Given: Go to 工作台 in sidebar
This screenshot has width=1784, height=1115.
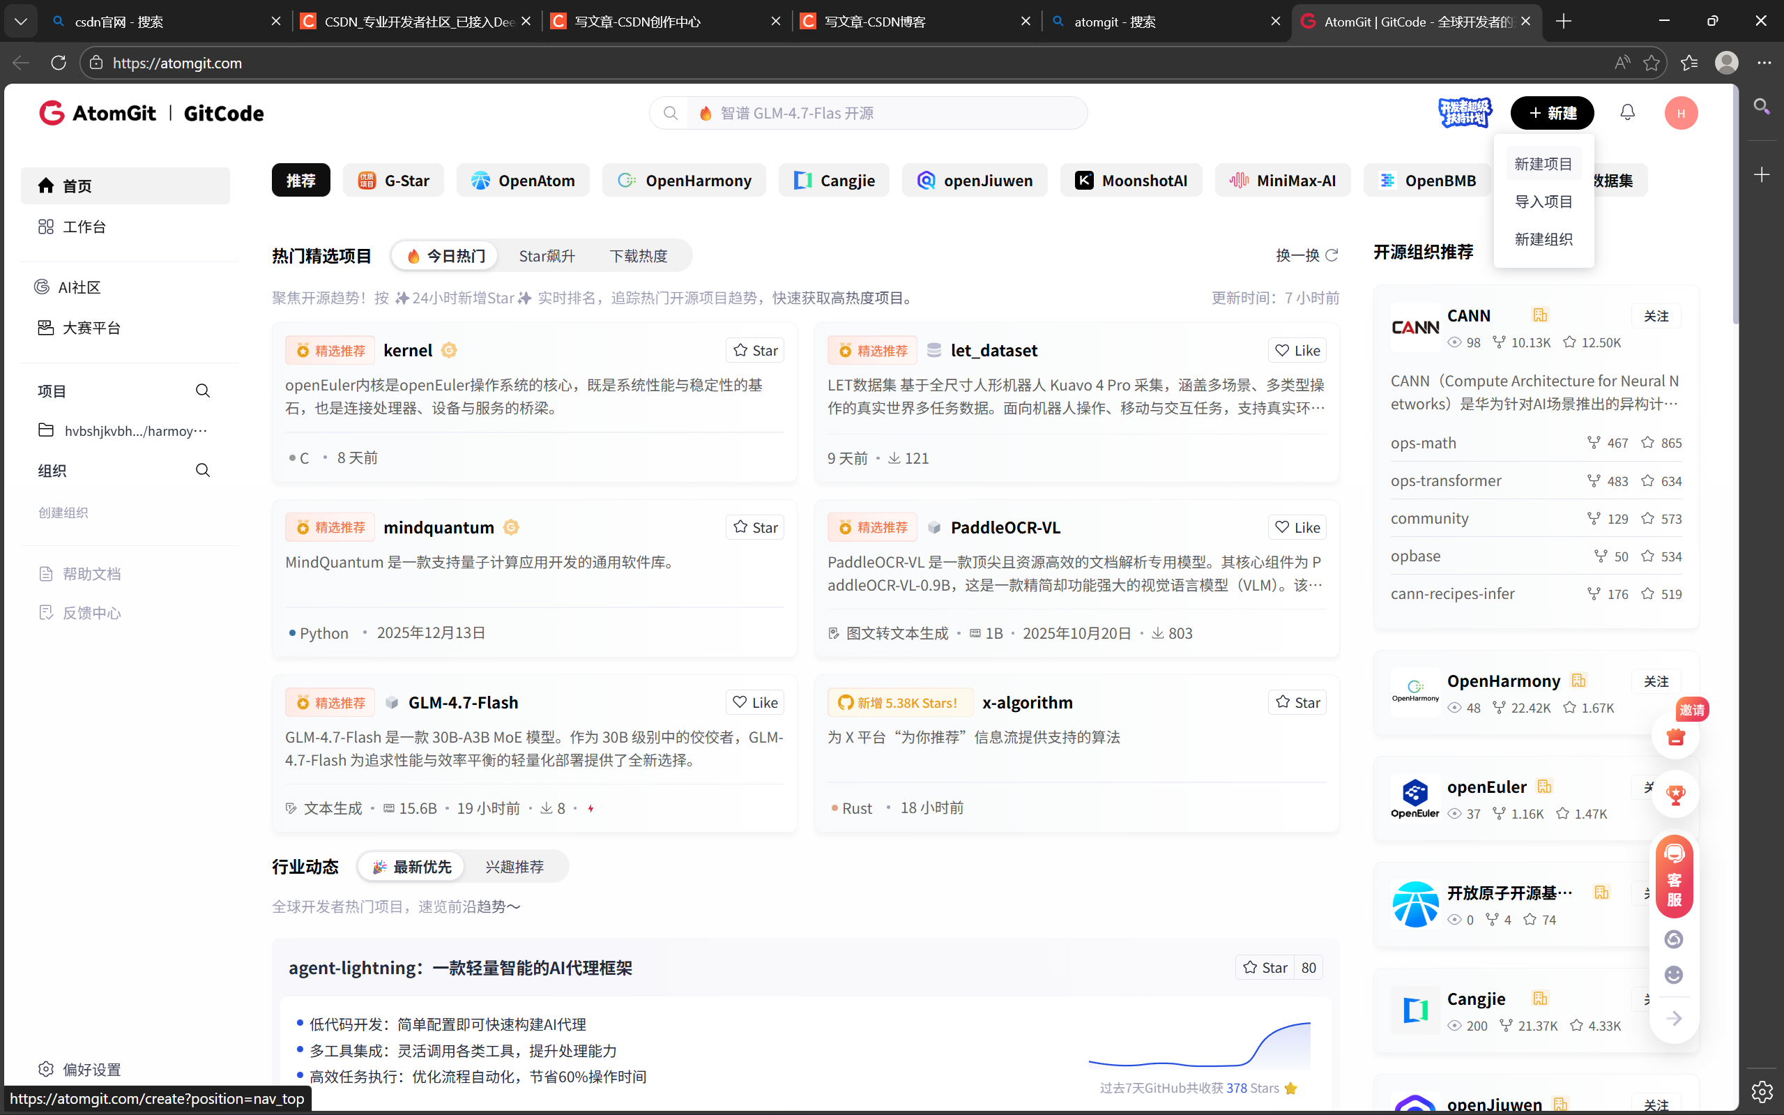Looking at the screenshot, I should [125, 227].
